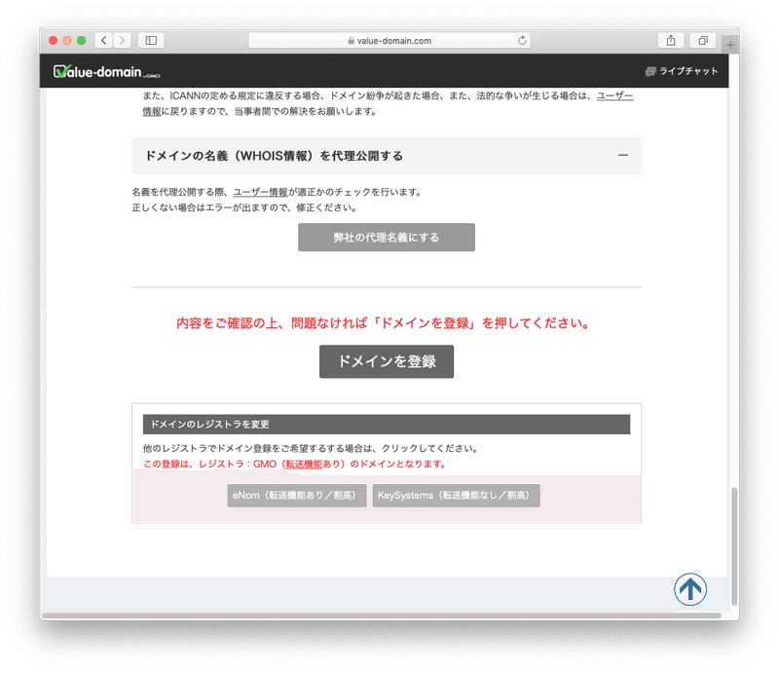Reload the value-domain.com page
The height and width of the screenshot is (673, 779).
pos(522,40)
